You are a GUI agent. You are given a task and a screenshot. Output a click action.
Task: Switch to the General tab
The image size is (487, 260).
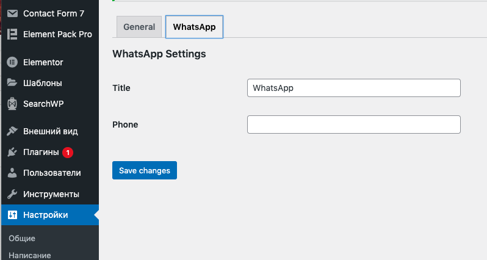click(x=139, y=27)
